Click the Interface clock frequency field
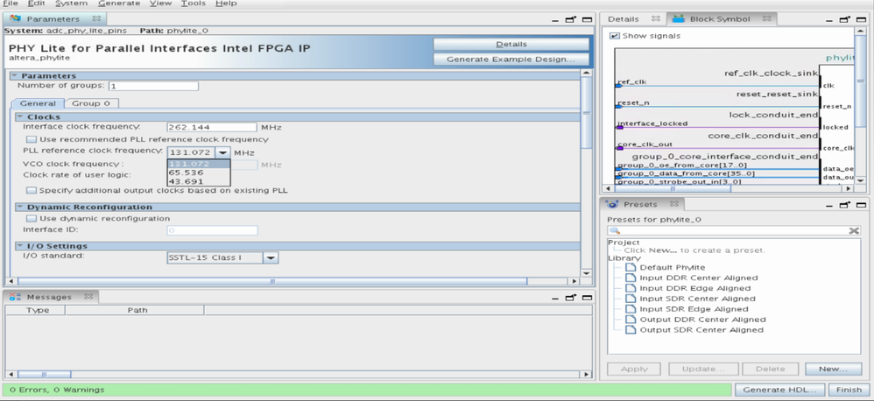Viewport: 874px width, 401px height. 212,128
